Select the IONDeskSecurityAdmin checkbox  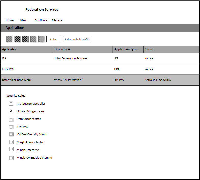click(x=11, y=134)
